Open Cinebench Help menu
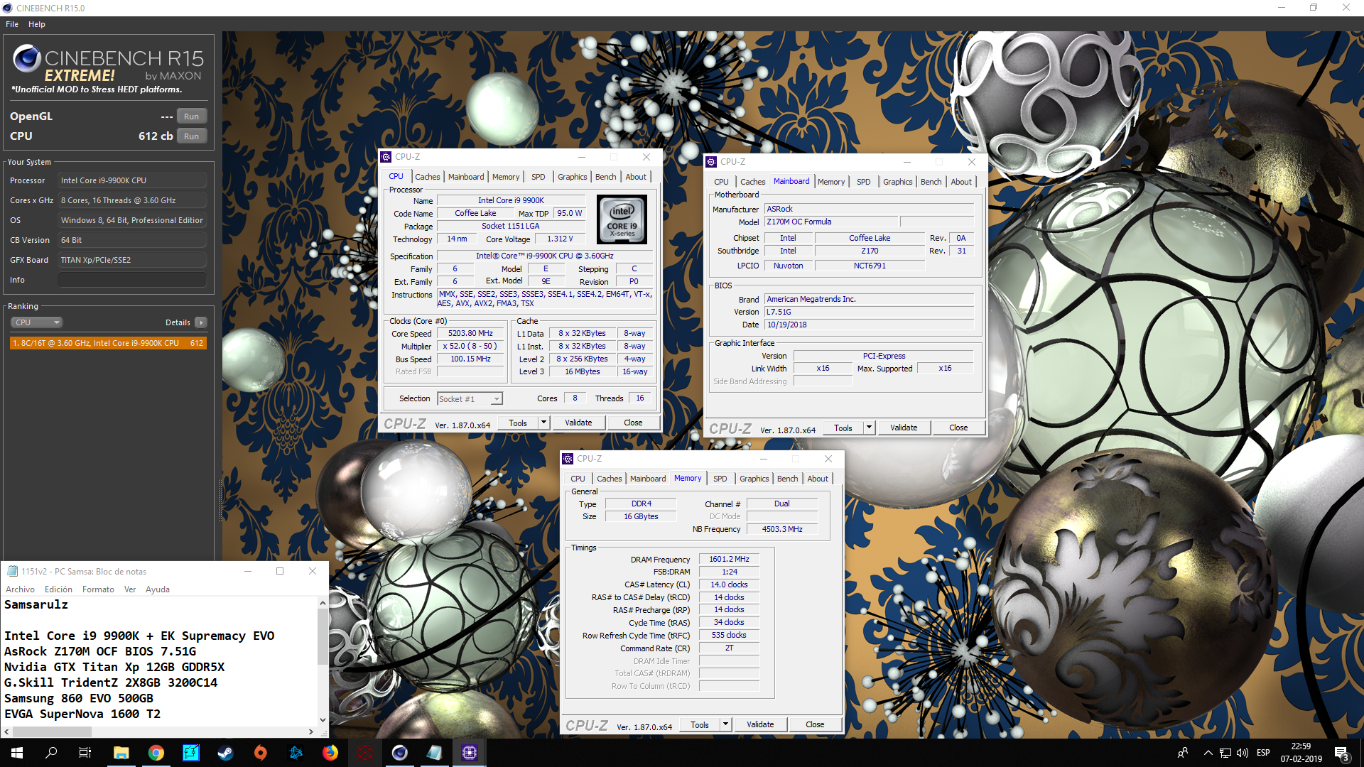Image resolution: width=1364 pixels, height=767 pixels. [37, 24]
